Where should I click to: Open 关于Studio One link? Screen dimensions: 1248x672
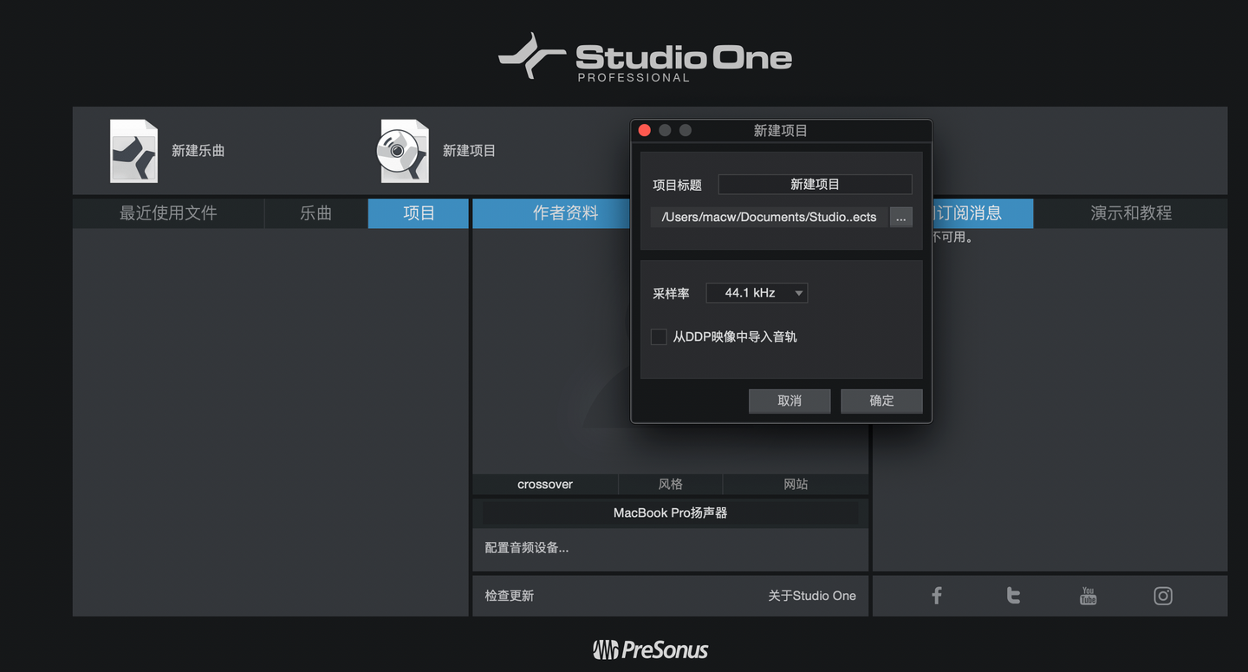[x=812, y=596]
